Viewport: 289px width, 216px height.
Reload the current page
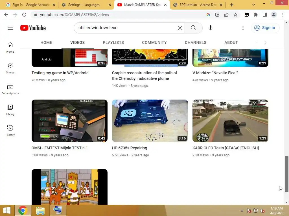click(x=24, y=15)
